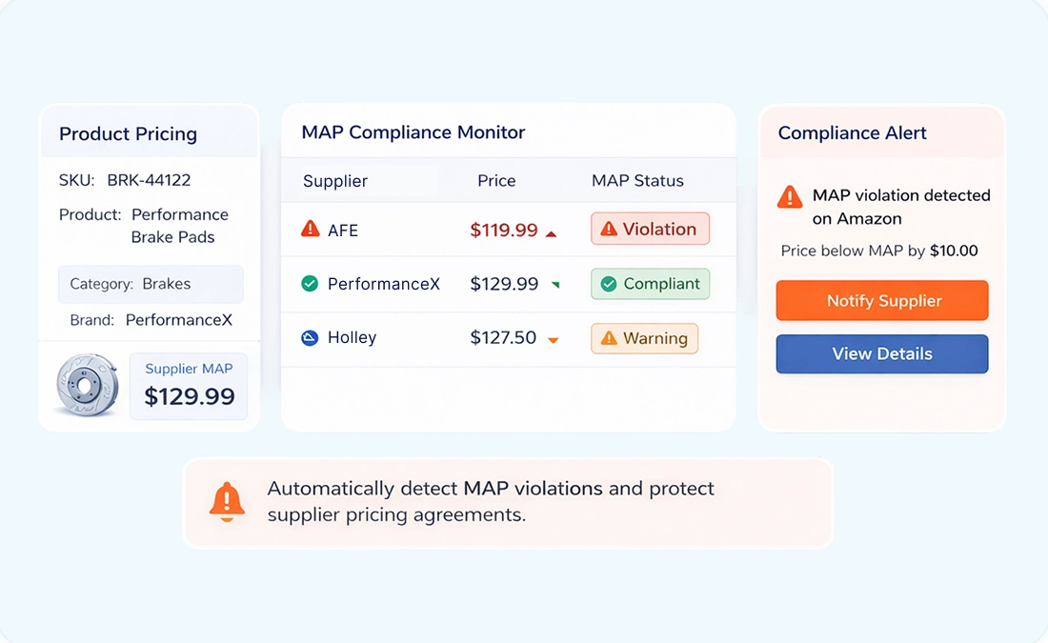Select the Category: Brakes field
1048x643 pixels.
[x=151, y=284]
